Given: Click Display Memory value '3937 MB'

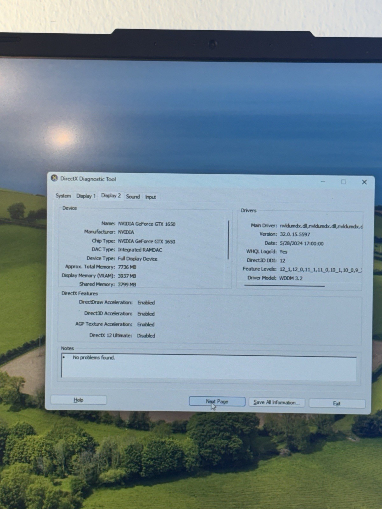Looking at the screenshot, I should [x=127, y=276].
